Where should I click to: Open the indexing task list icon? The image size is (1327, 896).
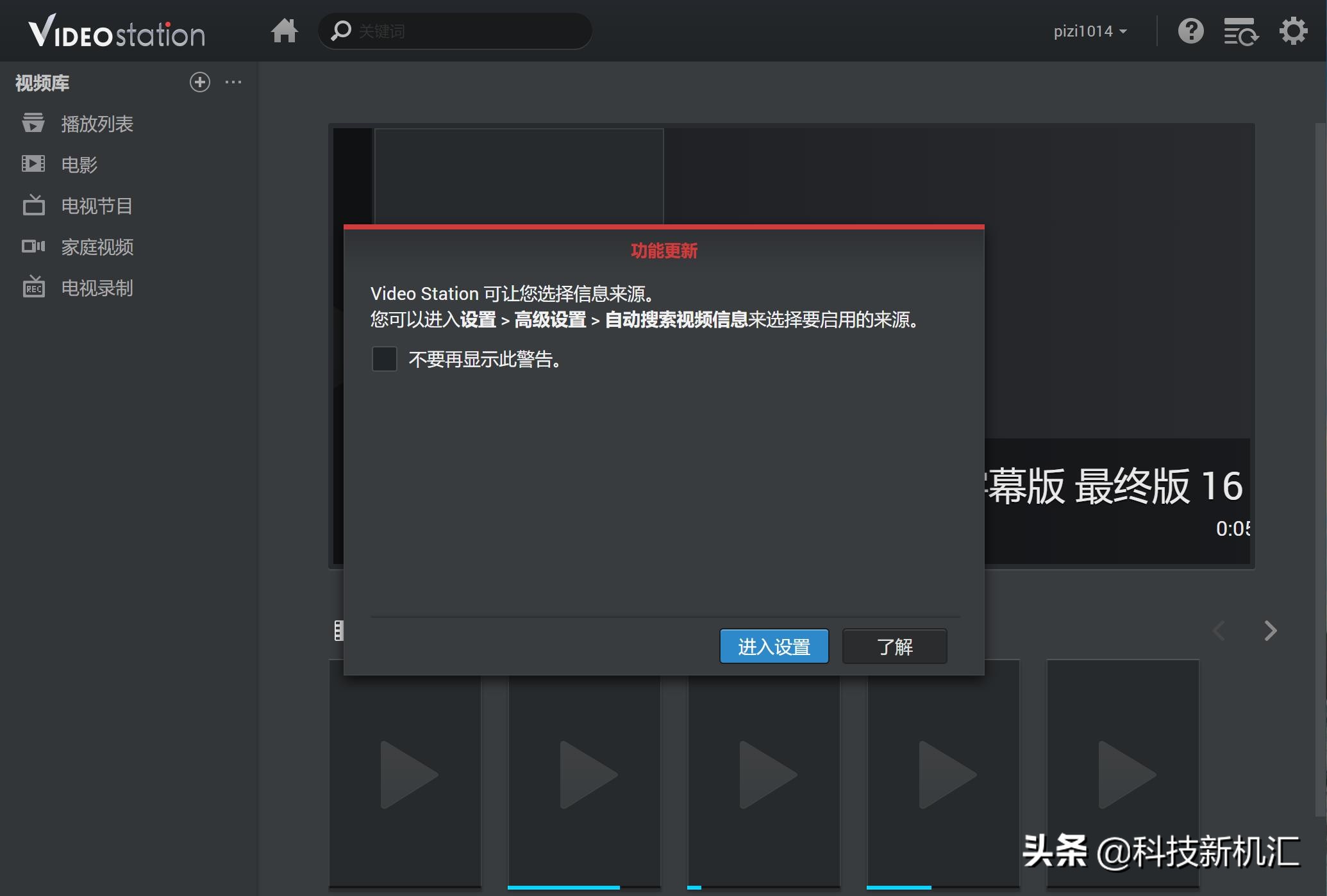[1240, 31]
